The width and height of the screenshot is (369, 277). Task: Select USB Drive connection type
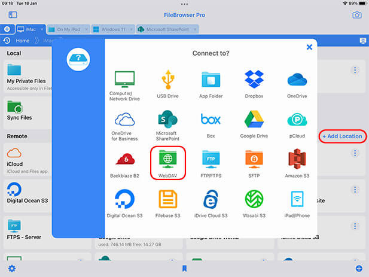pos(168,84)
